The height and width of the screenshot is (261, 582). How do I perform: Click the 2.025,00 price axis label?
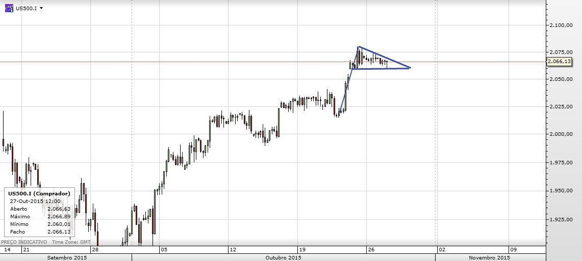point(561,107)
